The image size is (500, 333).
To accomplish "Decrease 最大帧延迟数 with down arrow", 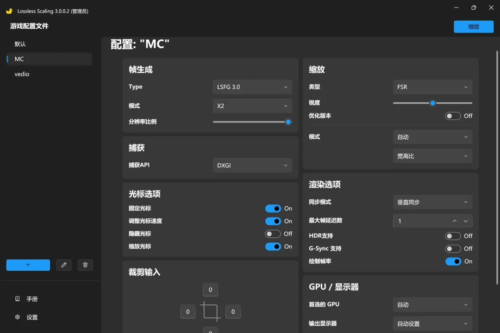I will [x=466, y=221].
